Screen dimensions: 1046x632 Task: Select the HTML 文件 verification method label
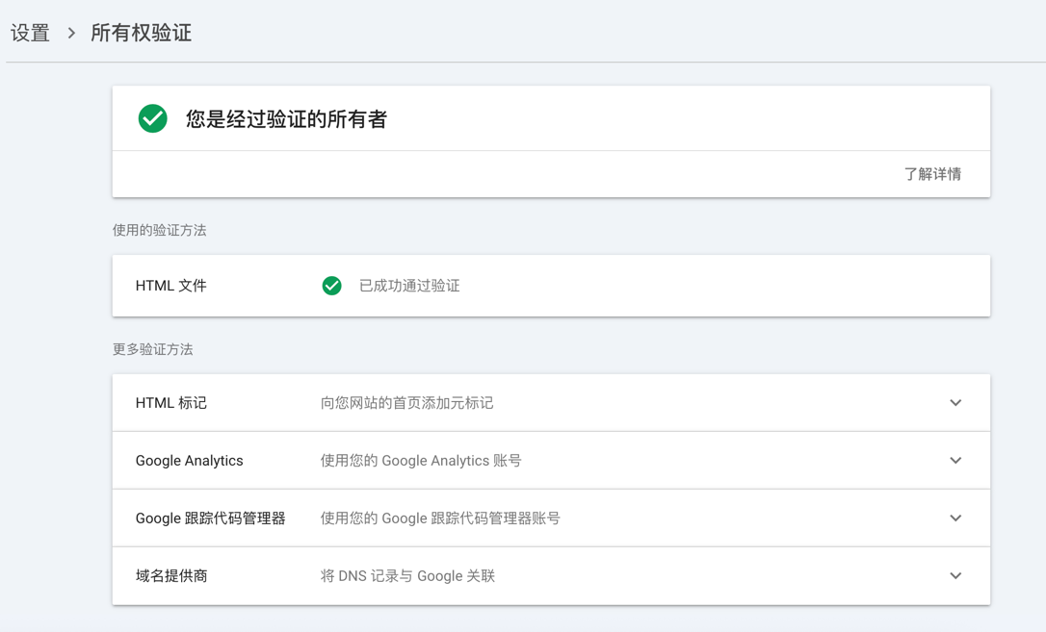point(170,286)
